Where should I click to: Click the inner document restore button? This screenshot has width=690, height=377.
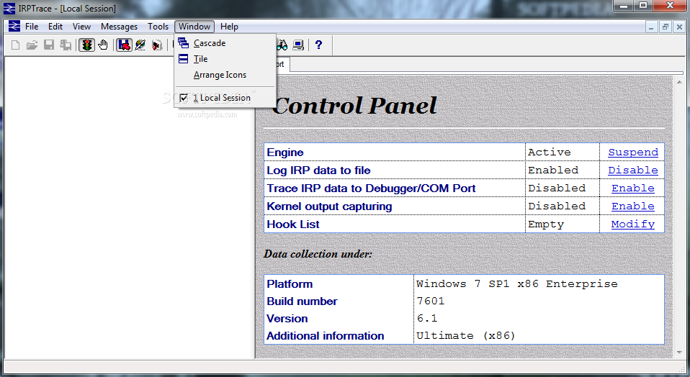pos(665,27)
